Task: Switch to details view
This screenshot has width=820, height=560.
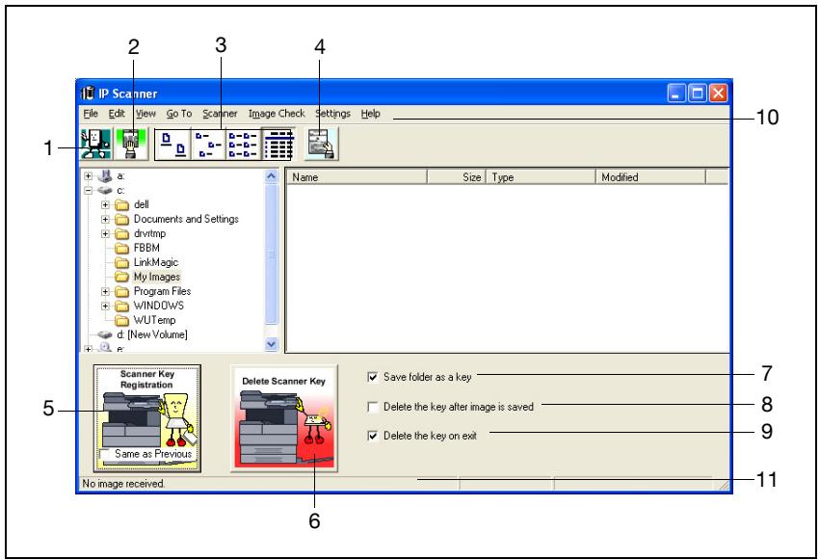Action: click(x=278, y=145)
